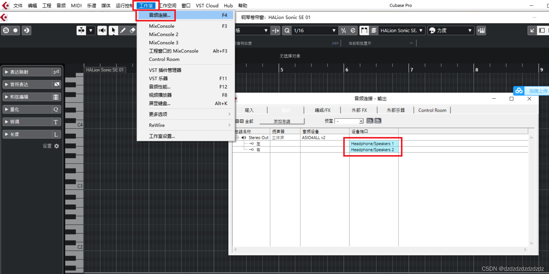Switch to the Control Room tab
The width and height of the screenshot is (549, 274).
click(432, 110)
